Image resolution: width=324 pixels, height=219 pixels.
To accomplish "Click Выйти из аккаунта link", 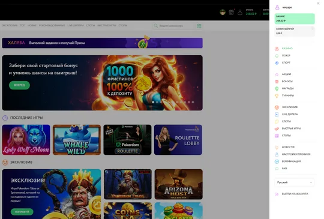I will (x=295, y=194).
